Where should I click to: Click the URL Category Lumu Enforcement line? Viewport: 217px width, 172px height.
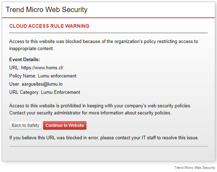tap(44, 92)
